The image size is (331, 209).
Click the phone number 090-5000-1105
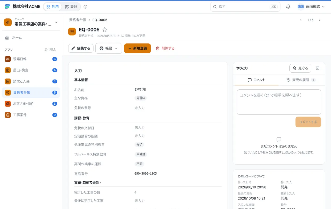pos(146,174)
